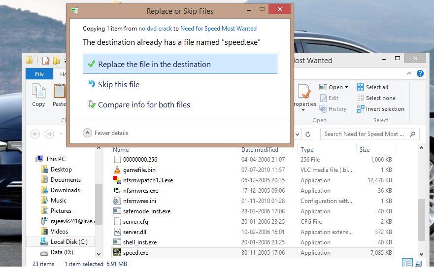This screenshot has height=271, width=434.
Task: Open the no dvd crack source link
Action: click(x=155, y=29)
